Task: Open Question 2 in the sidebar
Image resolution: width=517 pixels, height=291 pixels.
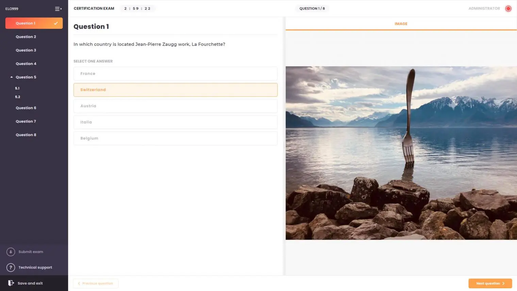Action: click(x=26, y=37)
